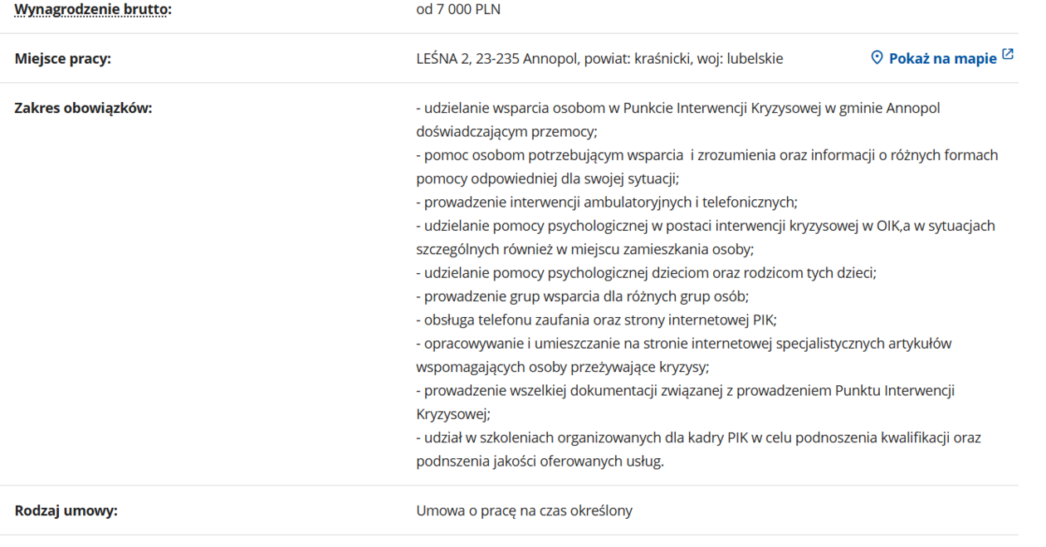Open the "Pokaż na mapie" link
This screenshot has width=1046, height=547.
pyautogui.click(x=942, y=59)
